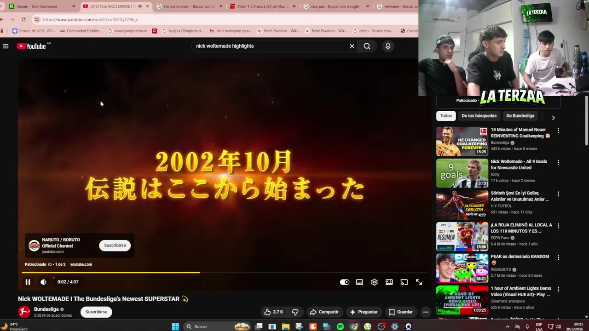This screenshot has height=331, width=589.
Task: Switch to nico paz Google tab
Action: pyautogui.click(x=336, y=6)
